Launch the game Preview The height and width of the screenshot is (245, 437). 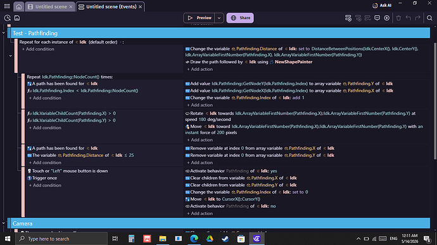point(199,18)
